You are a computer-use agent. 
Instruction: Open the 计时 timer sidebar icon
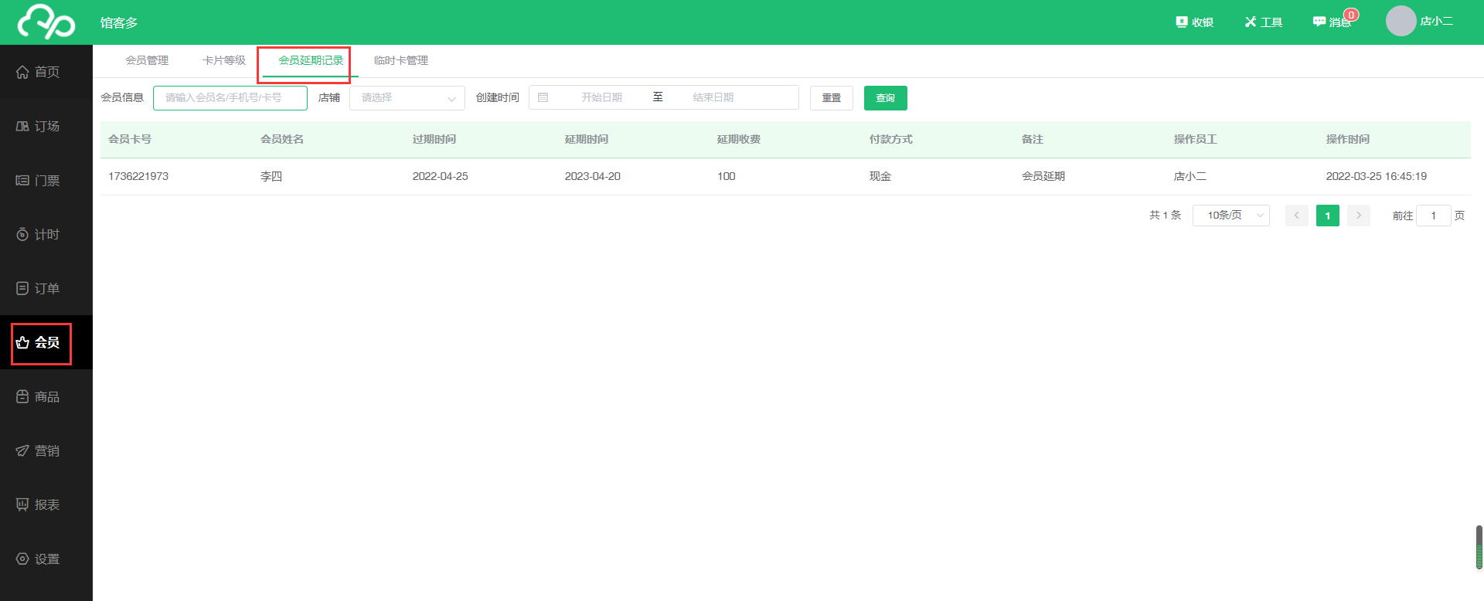22,234
